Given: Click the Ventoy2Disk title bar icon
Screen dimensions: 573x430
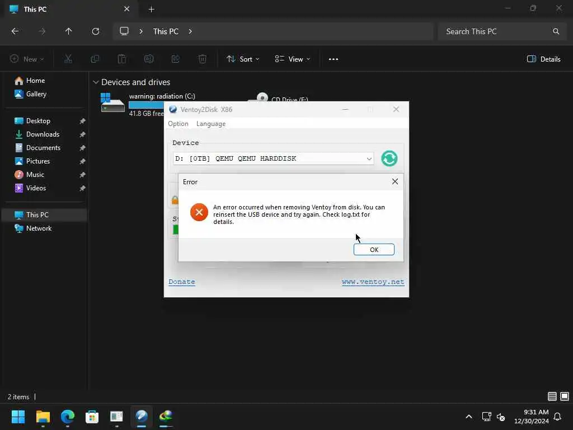Looking at the screenshot, I should point(173,109).
